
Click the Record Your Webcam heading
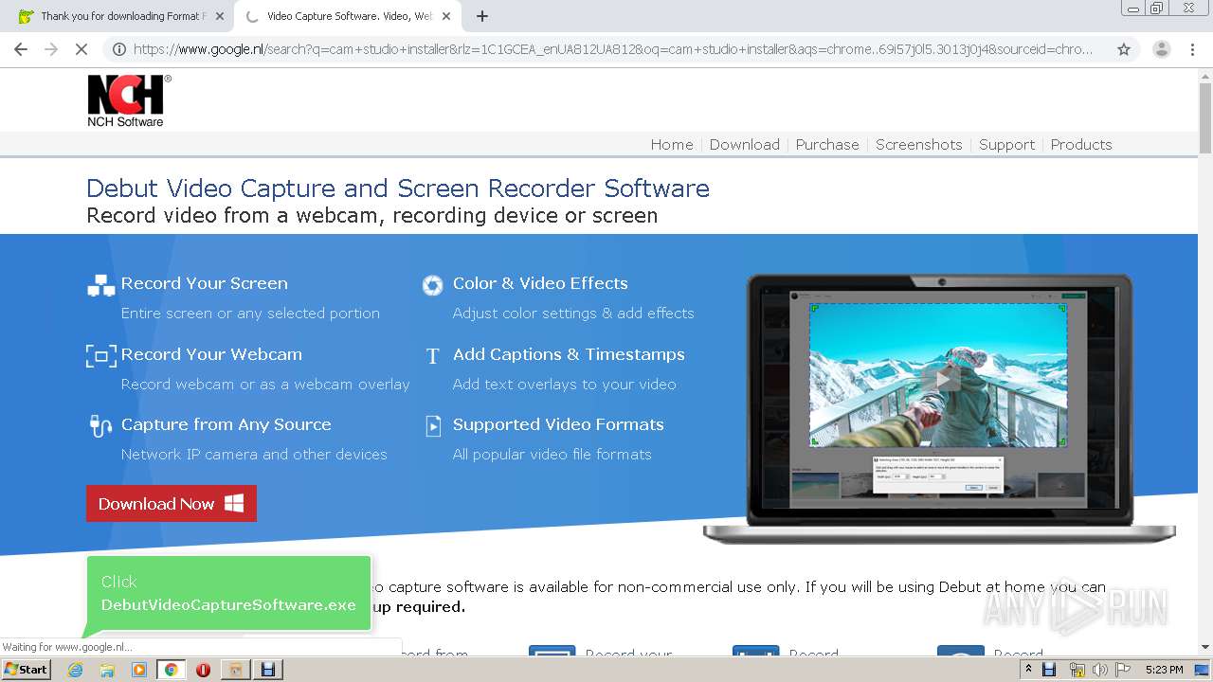coord(211,354)
